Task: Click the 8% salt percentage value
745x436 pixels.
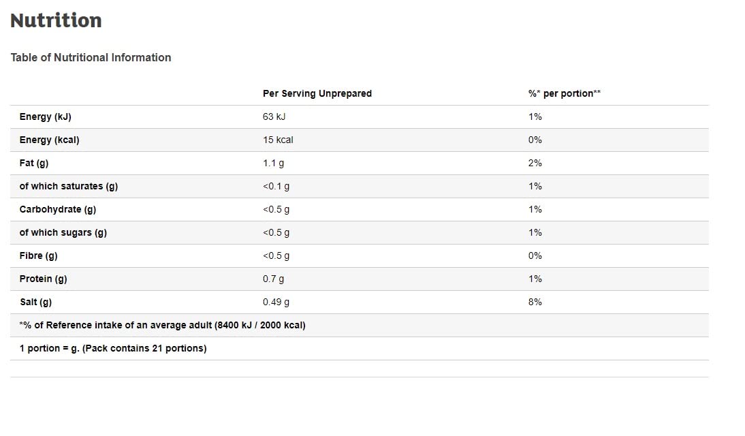Action: click(x=535, y=302)
